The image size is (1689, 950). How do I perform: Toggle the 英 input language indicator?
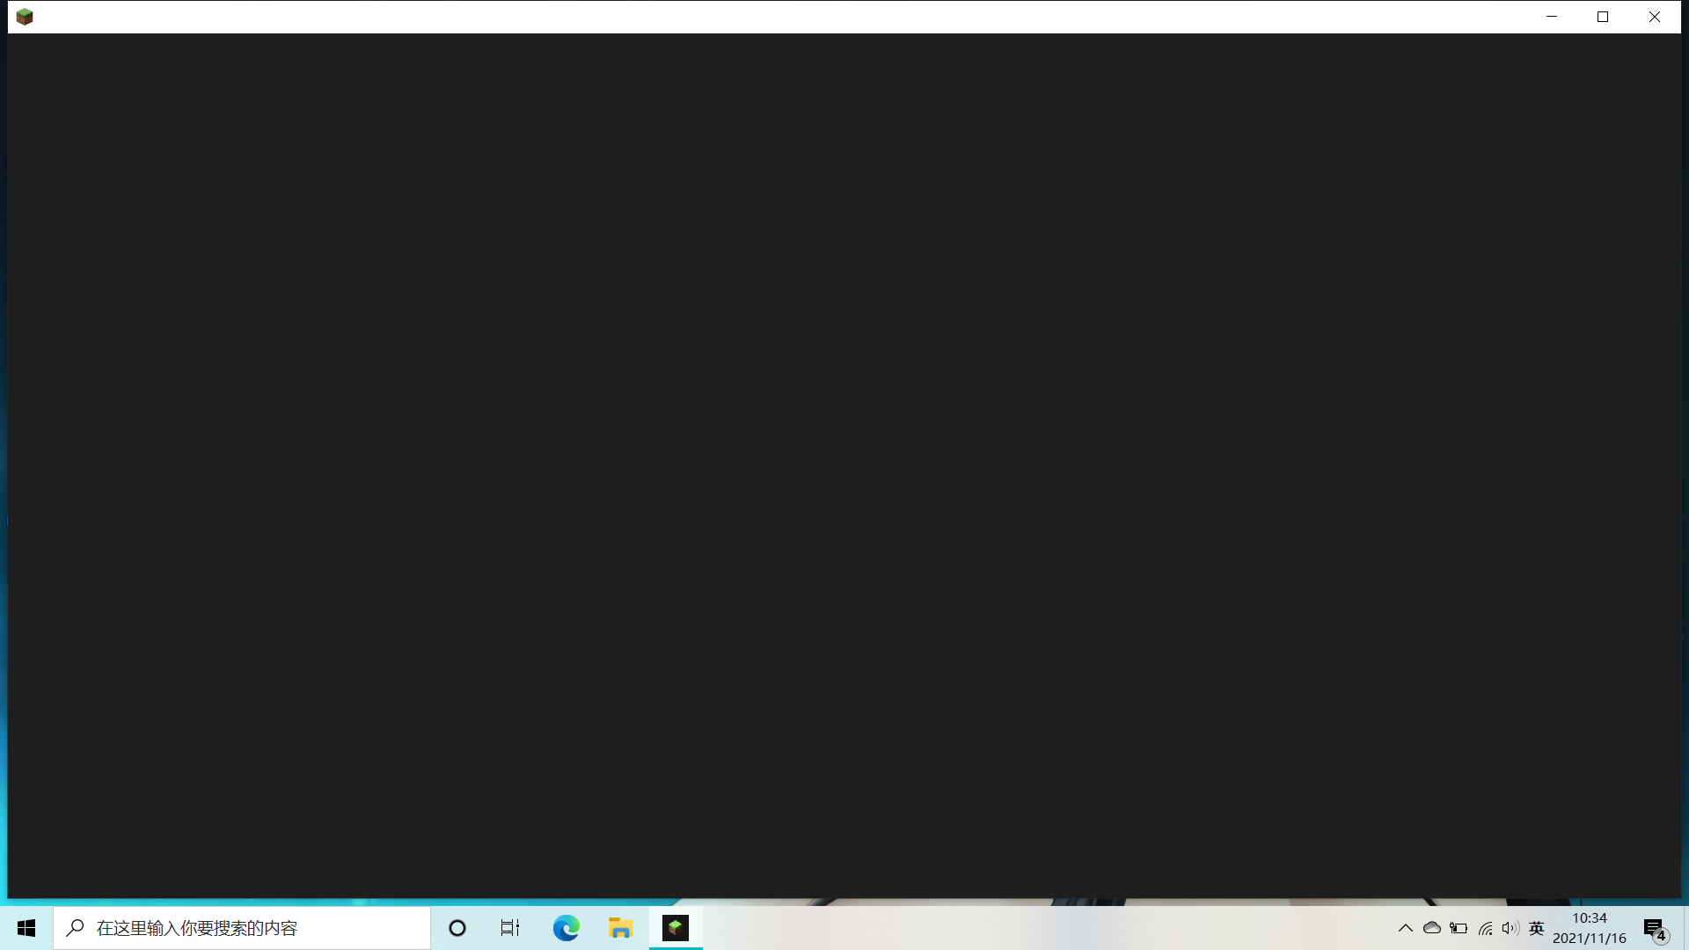[1537, 928]
